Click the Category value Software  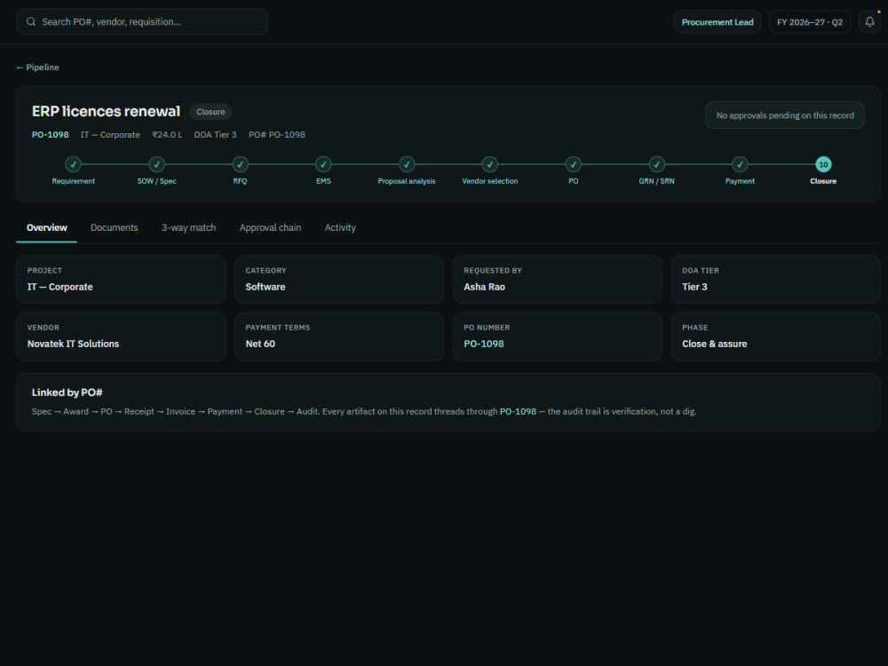point(265,287)
